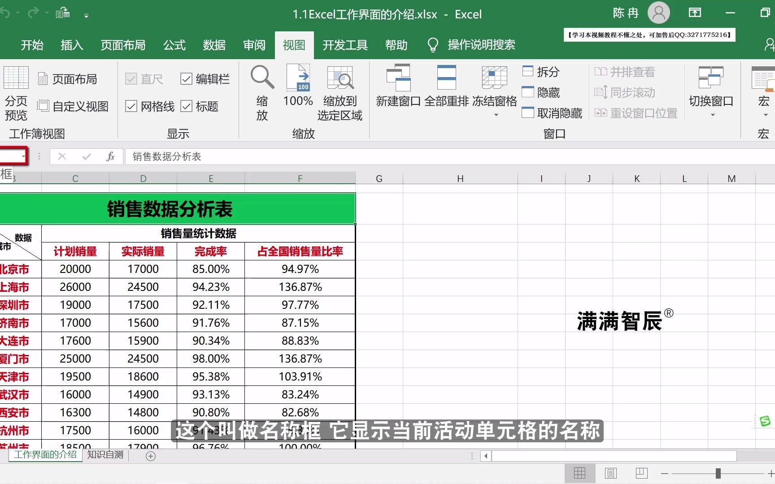
Task: Click the lightbulb Tell Me icon
Action: click(433, 45)
